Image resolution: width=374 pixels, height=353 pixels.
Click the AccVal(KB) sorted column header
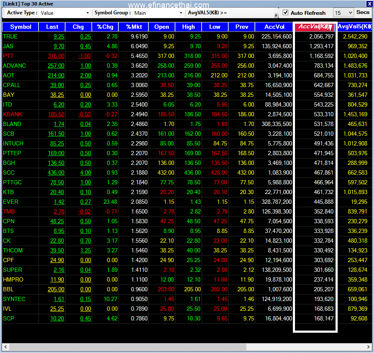click(x=315, y=27)
